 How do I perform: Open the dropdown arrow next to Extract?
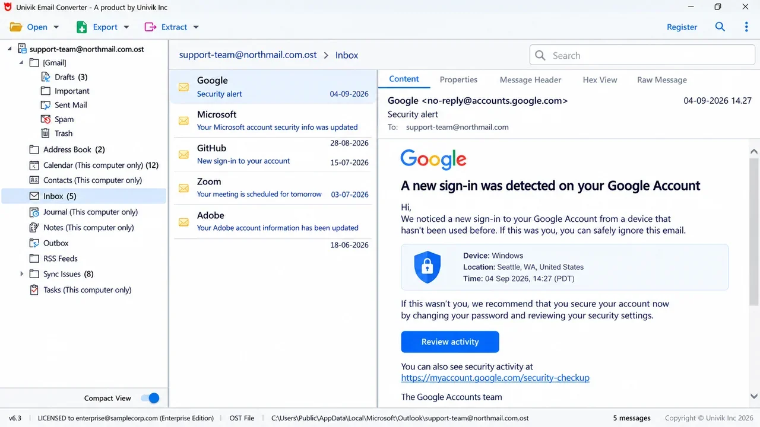(196, 27)
